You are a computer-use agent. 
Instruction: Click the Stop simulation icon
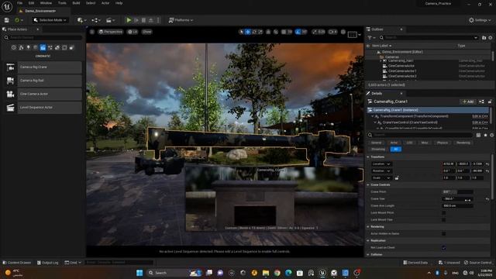click(x=143, y=20)
